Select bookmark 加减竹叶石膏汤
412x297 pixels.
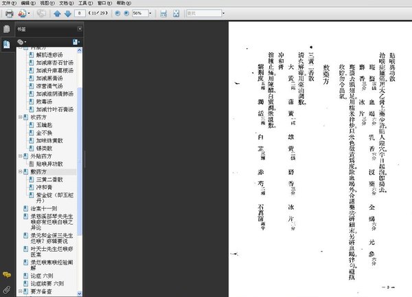pyautogui.click(x=55, y=109)
